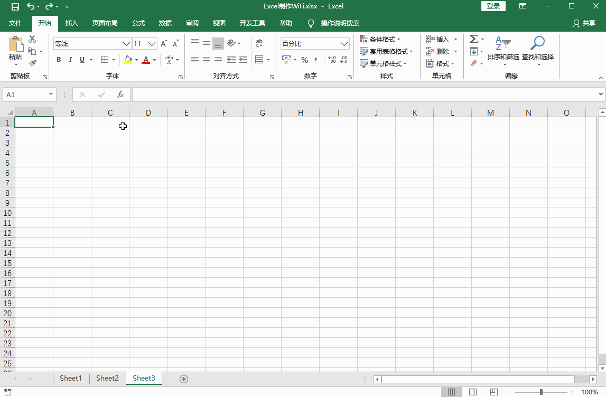Open the font name dropdown 等线
The width and height of the screenshot is (606, 397).
(x=126, y=44)
